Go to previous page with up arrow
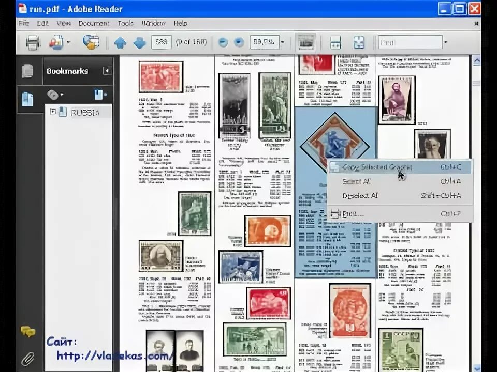Screen dimensions: 497x372 pyautogui.click(x=120, y=42)
